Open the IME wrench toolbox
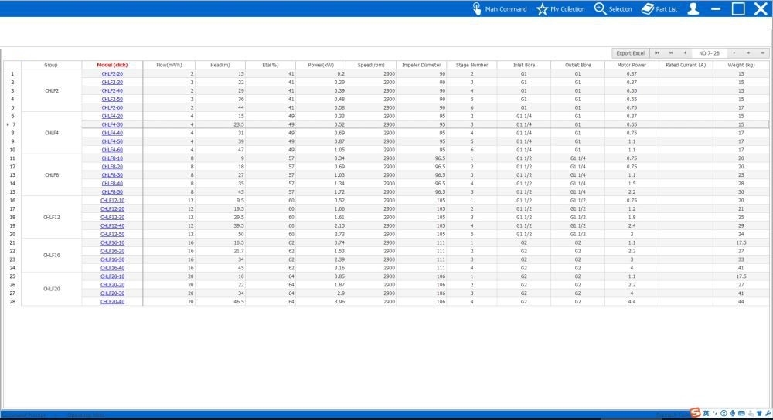The image size is (773, 420). pyautogui.click(x=768, y=414)
